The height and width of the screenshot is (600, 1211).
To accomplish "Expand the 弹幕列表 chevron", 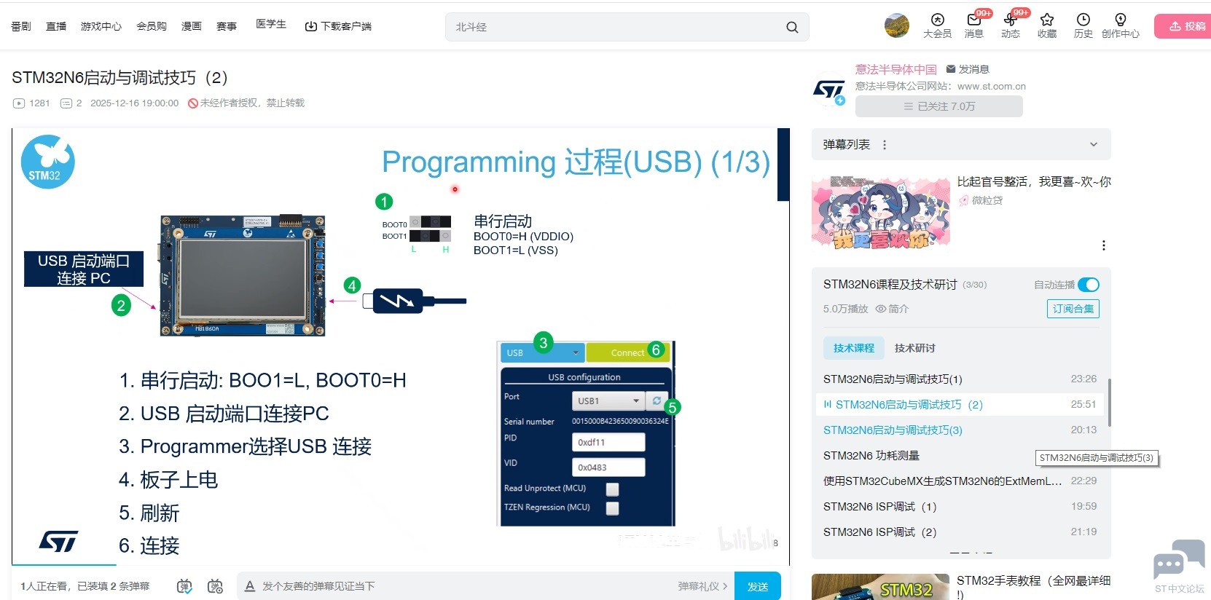I will click(1093, 145).
